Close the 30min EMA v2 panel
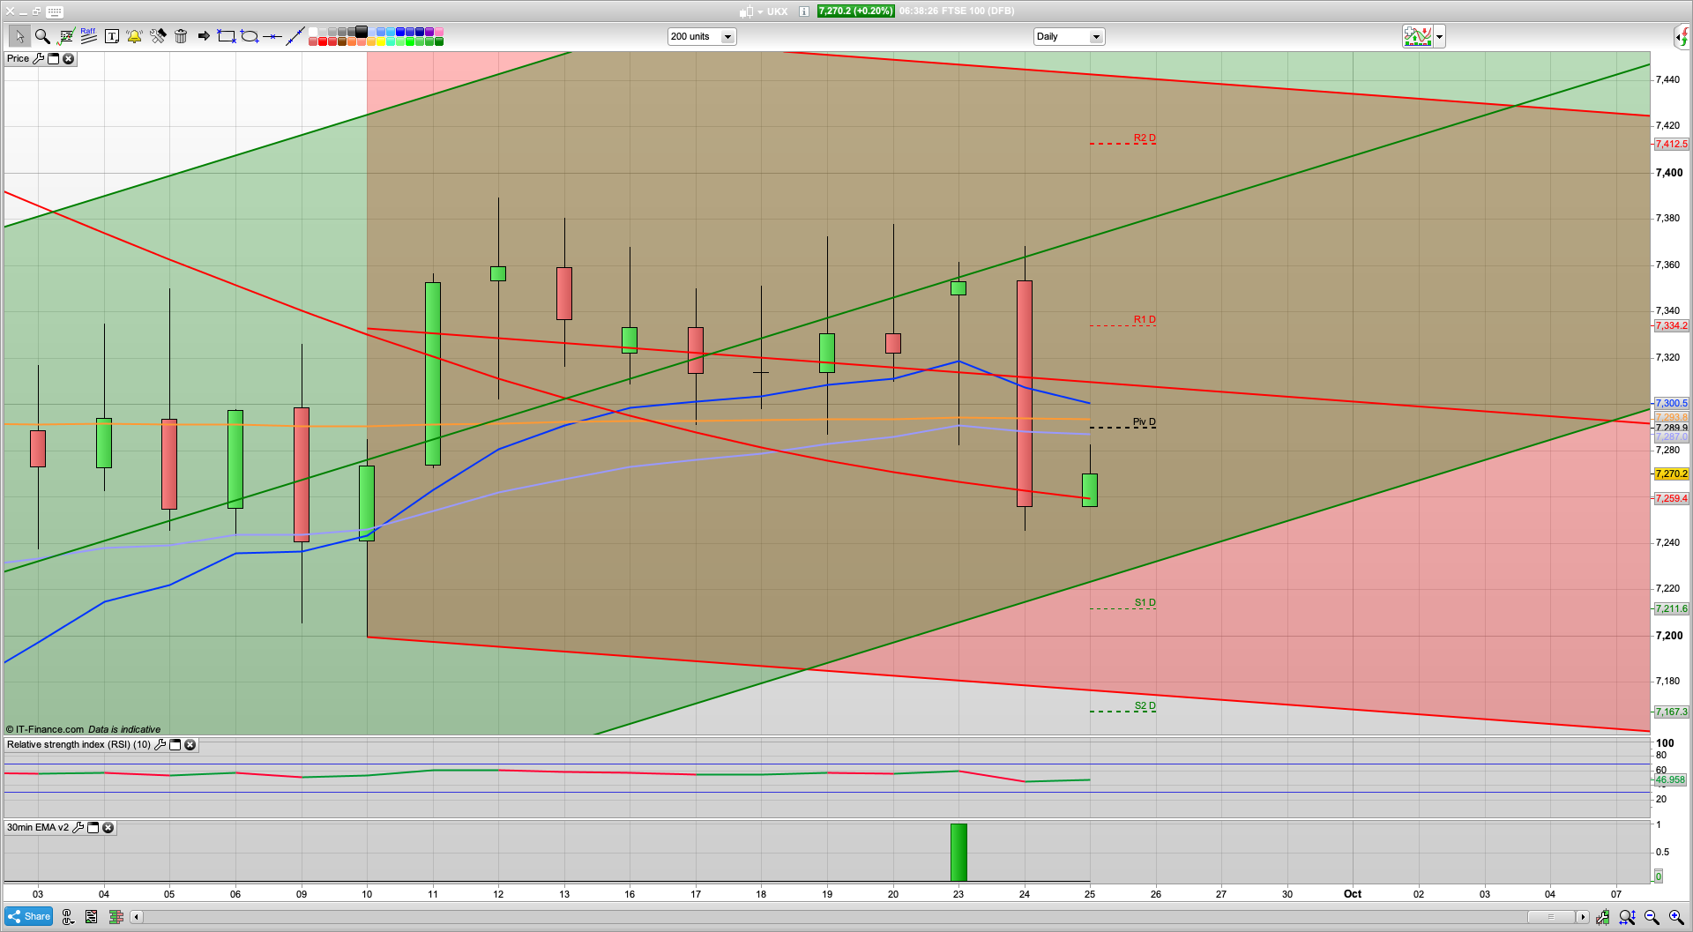1693x932 pixels. pyautogui.click(x=108, y=828)
